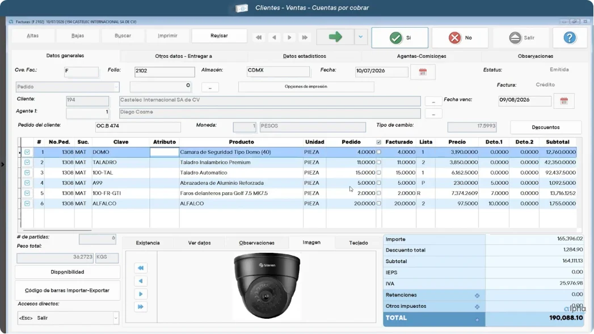Open Otros datos - Entregar a tab
Viewport: 594px width, 334px height.
[183, 56]
